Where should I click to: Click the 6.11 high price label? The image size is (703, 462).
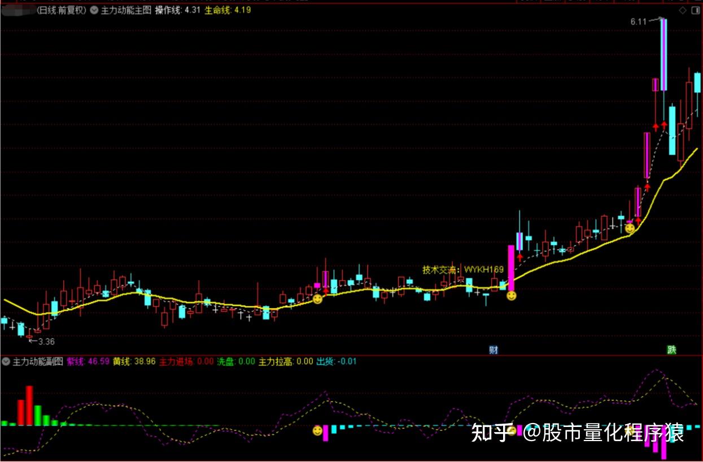coord(638,21)
